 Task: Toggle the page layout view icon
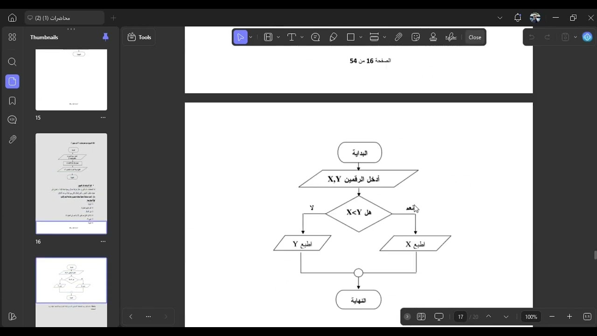tap(421, 316)
